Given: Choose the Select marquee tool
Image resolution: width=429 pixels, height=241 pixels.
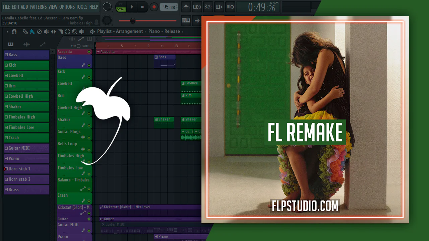Looking at the screenshot, I should [x=67, y=31].
